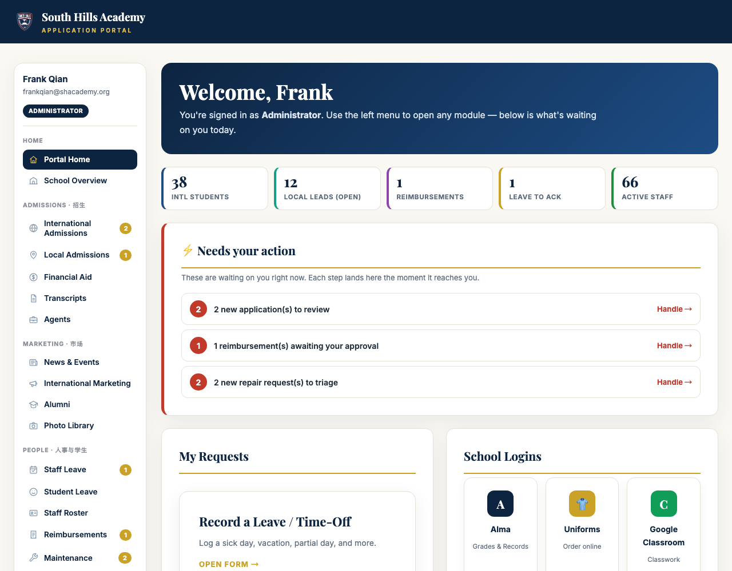Open the Alma login tile icon
The height and width of the screenshot is (571, 732).
click(500, 504)
